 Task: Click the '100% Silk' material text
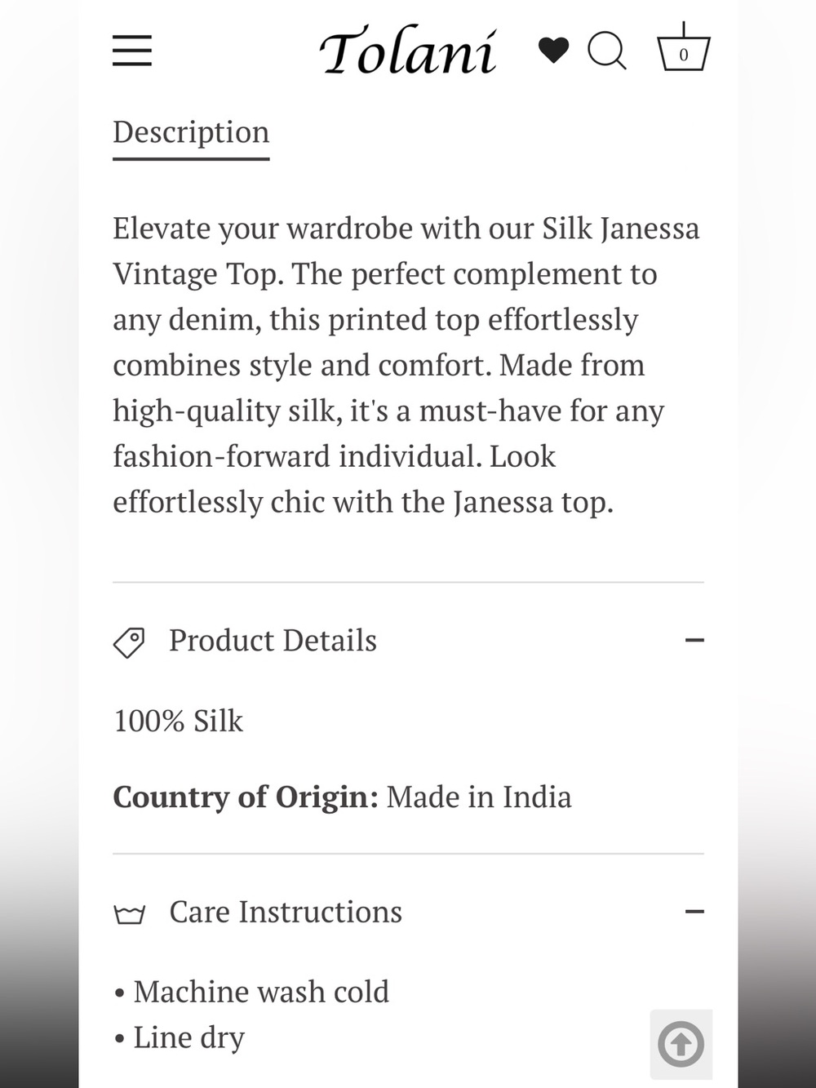(179, 721)
